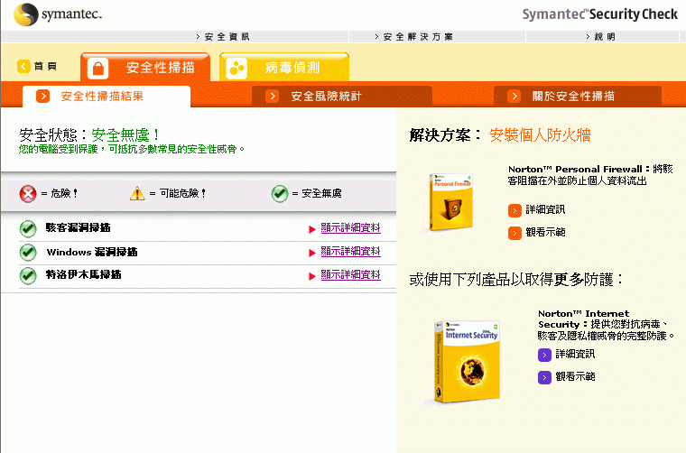The image size is (686, 453).
Task: Click the red X 危險 legend icon
Action: click(28, 194)
